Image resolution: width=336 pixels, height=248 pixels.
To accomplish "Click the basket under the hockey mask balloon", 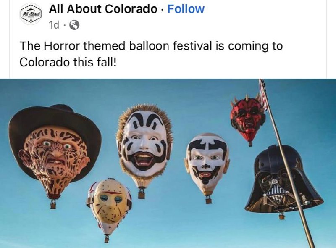I will click(x=107, y=239).
